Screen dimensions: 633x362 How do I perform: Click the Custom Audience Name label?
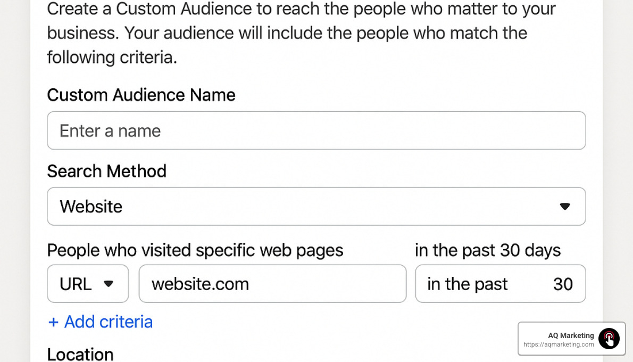pyautogui.click(x=141, y=95)
